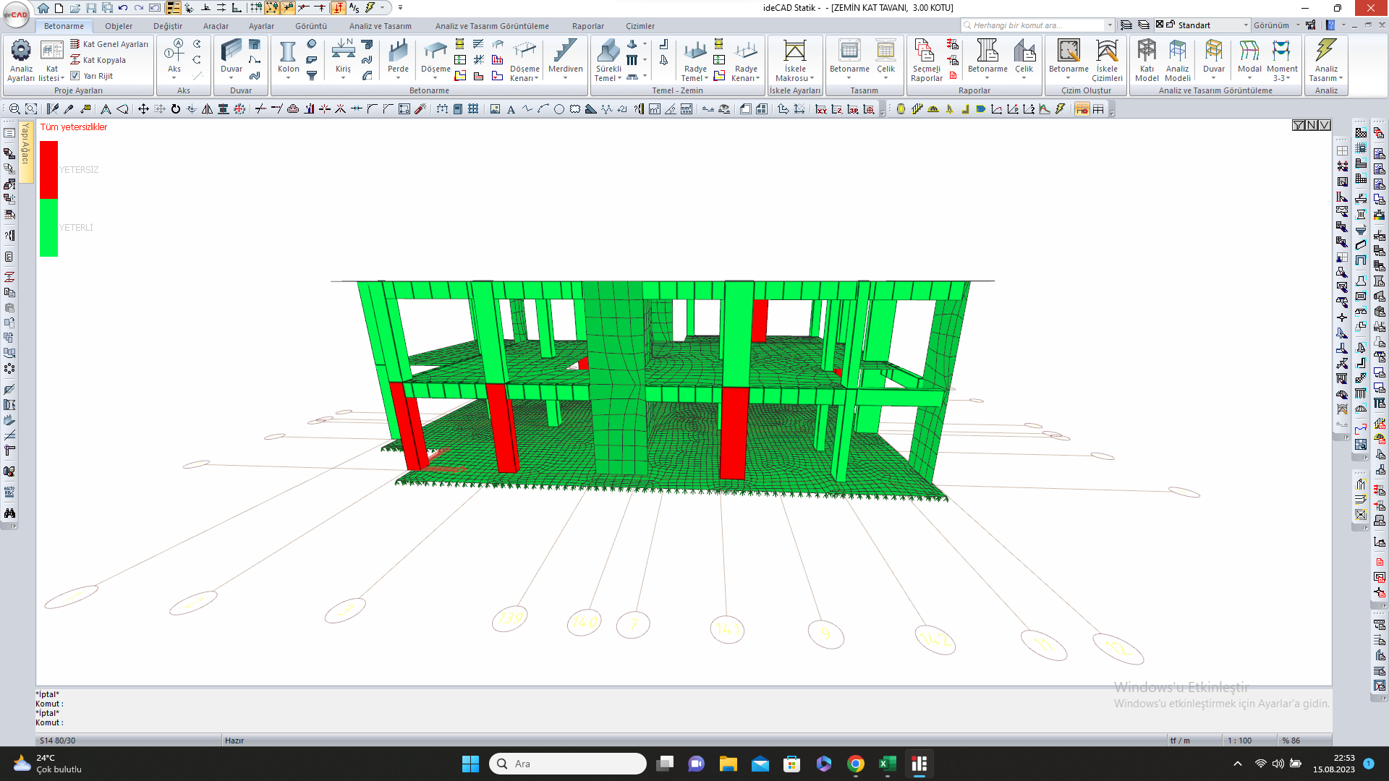The image size is (1389, 781).
Task: Open İskele Çizimleri drawings
Action: click(x=1107, y=61)
